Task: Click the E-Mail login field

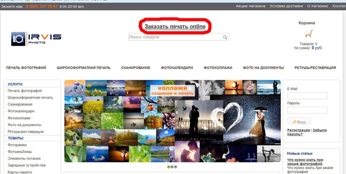Action: pos(307,96)
